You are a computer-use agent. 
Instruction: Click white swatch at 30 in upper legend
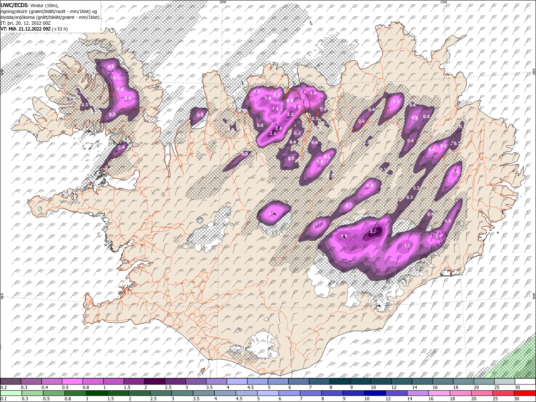[525, 381]
